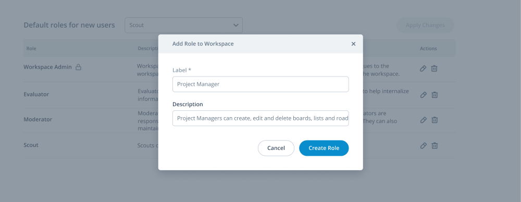
Task: Click Create Role button
Action: pos(324,148)
